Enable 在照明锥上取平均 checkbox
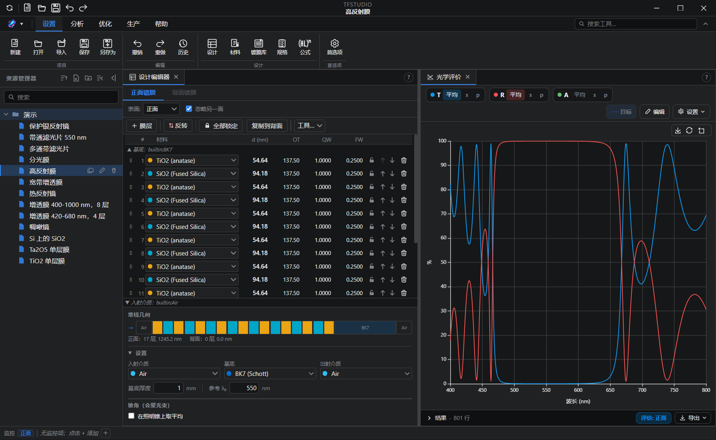Viewport: 716px width, 440px height. click(x=131, y=416)
